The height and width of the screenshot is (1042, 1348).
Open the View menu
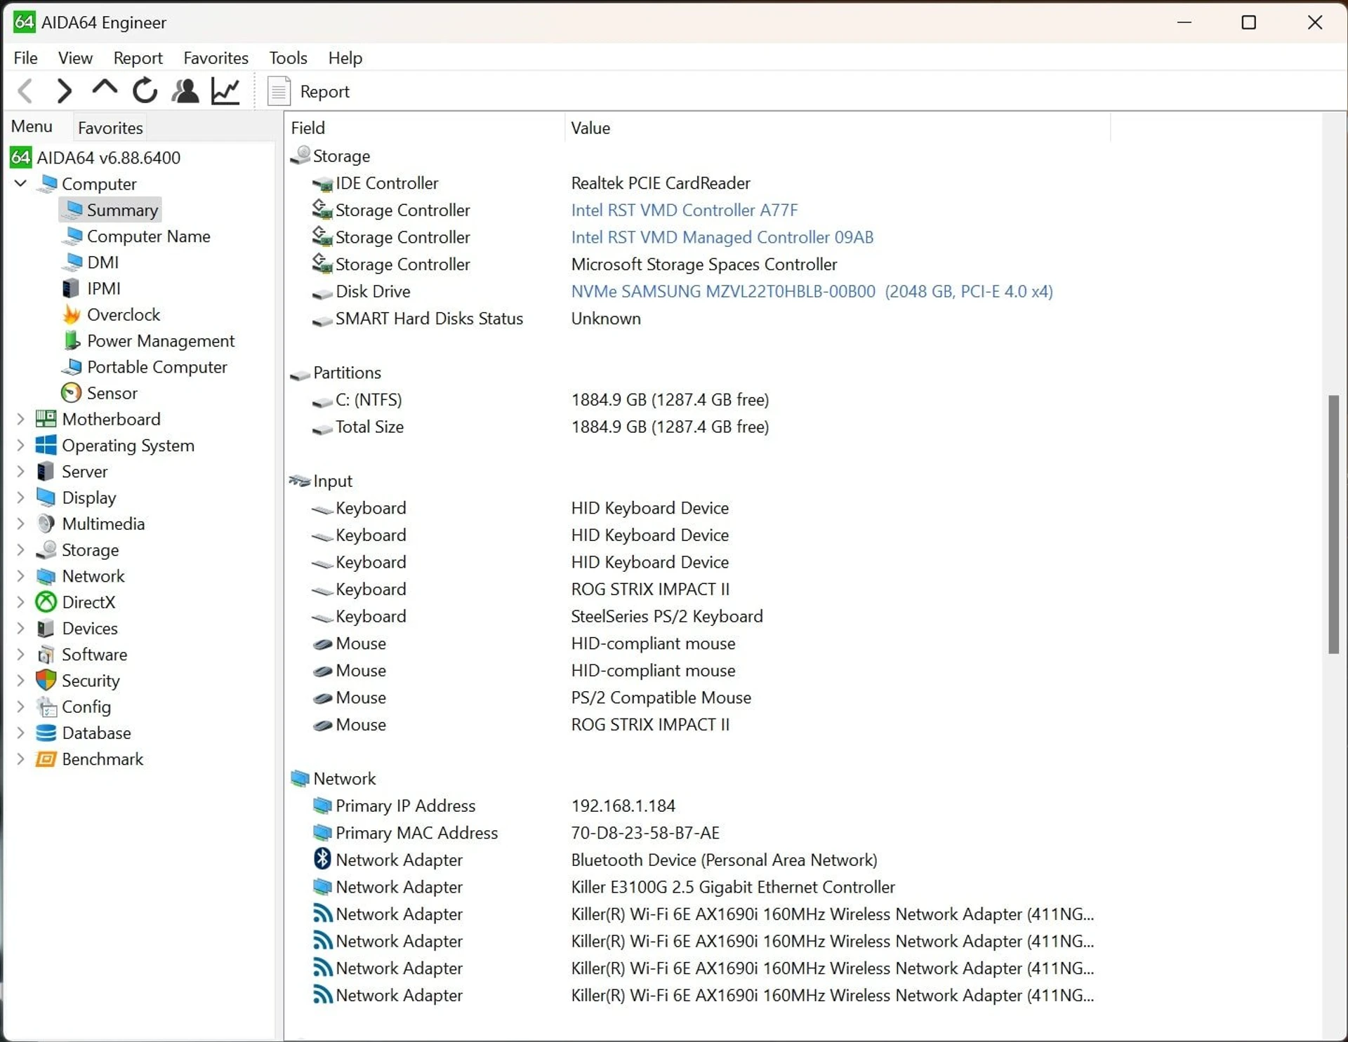coord(75,58)
